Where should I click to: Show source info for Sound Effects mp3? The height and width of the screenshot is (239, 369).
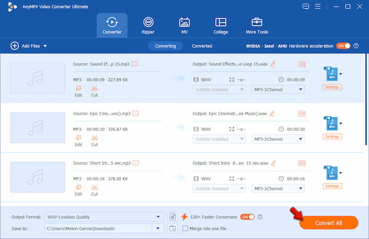pyautogui.click(x=134, y=64)
